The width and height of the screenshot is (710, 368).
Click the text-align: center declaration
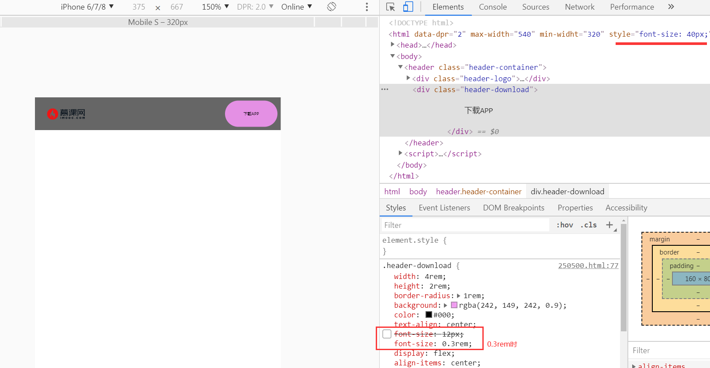click(x=435, y=324)
